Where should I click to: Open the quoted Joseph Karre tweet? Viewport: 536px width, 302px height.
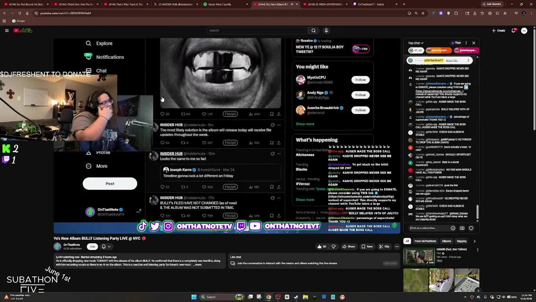[x=220, y=173]
